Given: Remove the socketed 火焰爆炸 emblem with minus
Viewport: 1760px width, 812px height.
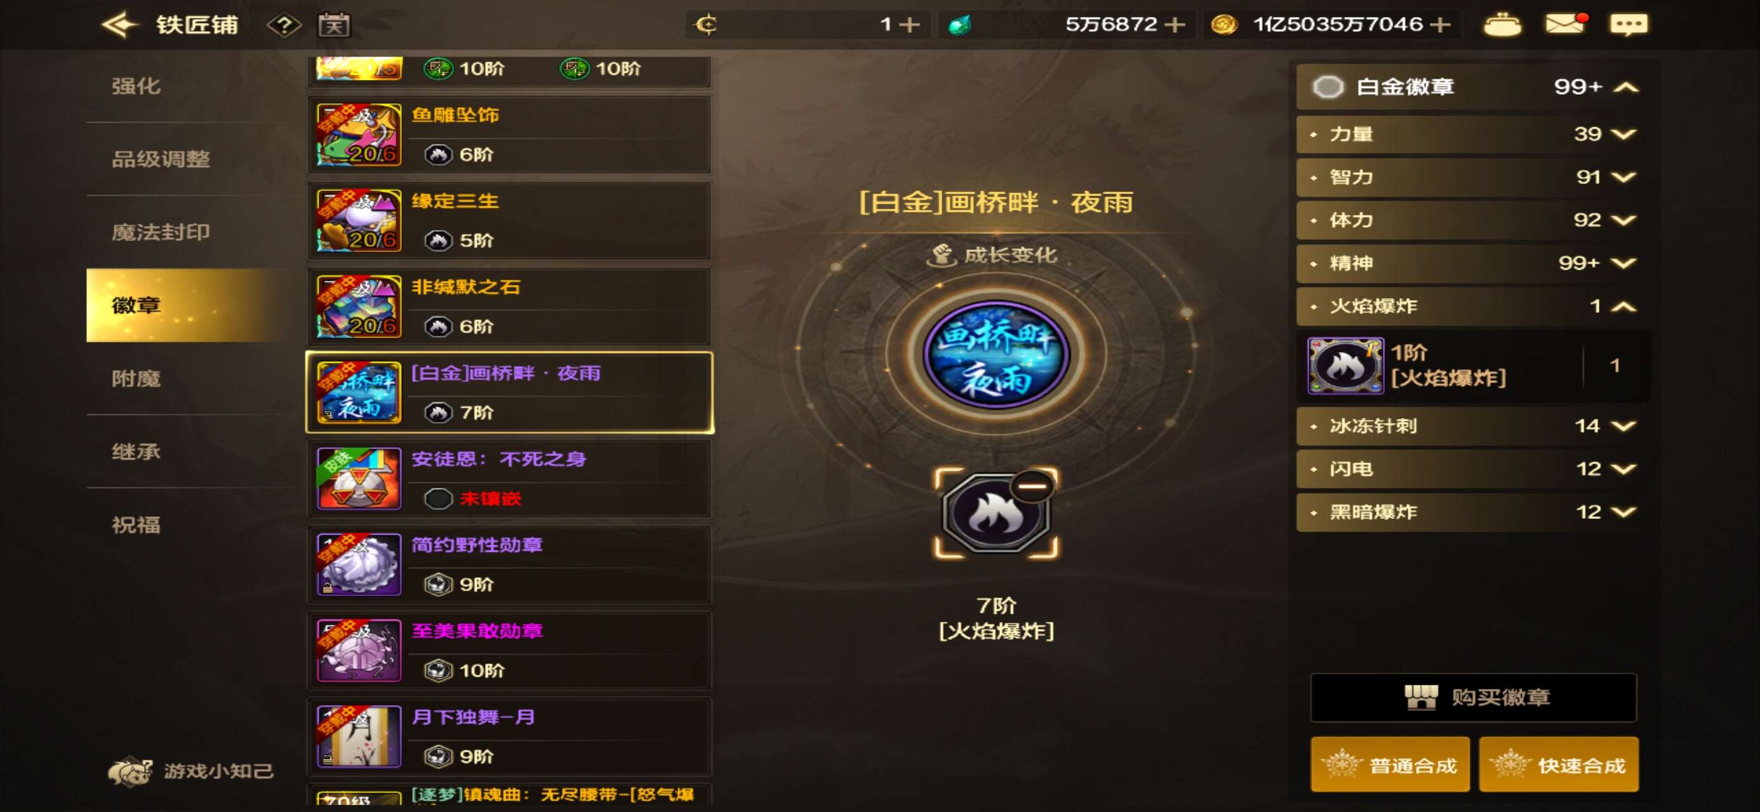Looking at the screenshot, I should click(1032, 486).
